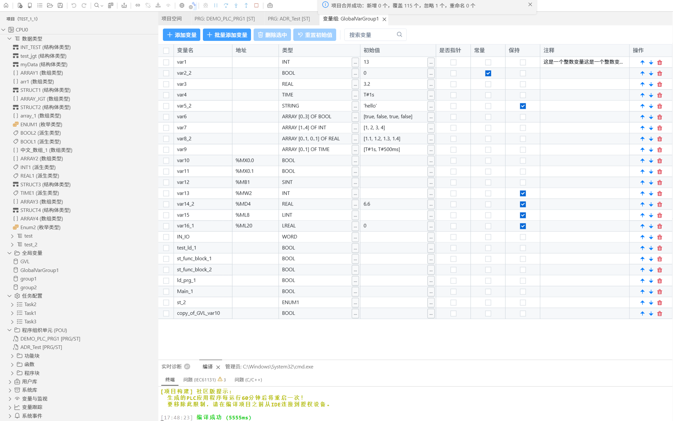Click the undo arrow icon
The height and width of the screenshot is (421, 673).
[x=74, y=6]
